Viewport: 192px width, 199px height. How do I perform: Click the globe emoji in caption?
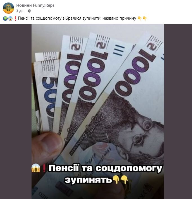point(5,18)
